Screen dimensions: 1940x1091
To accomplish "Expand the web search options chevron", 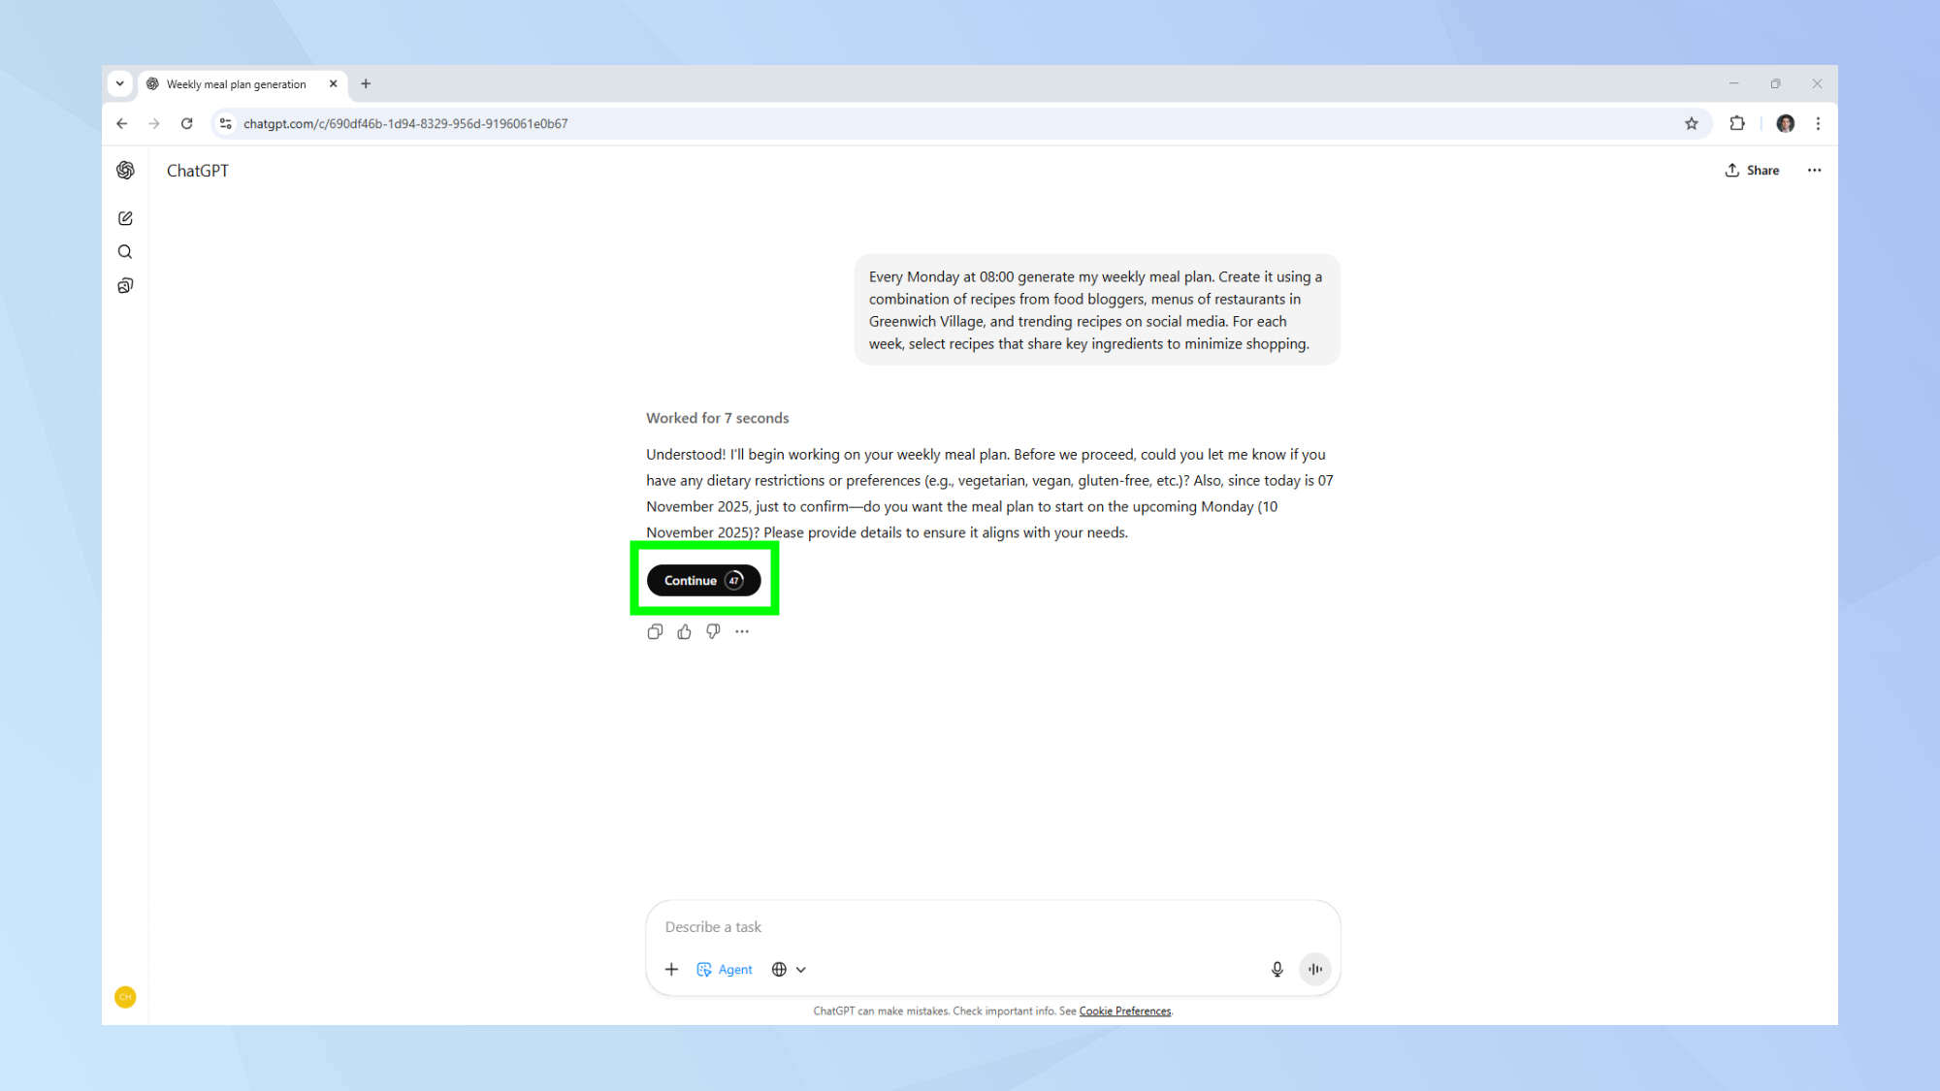I will coord(802,969).
